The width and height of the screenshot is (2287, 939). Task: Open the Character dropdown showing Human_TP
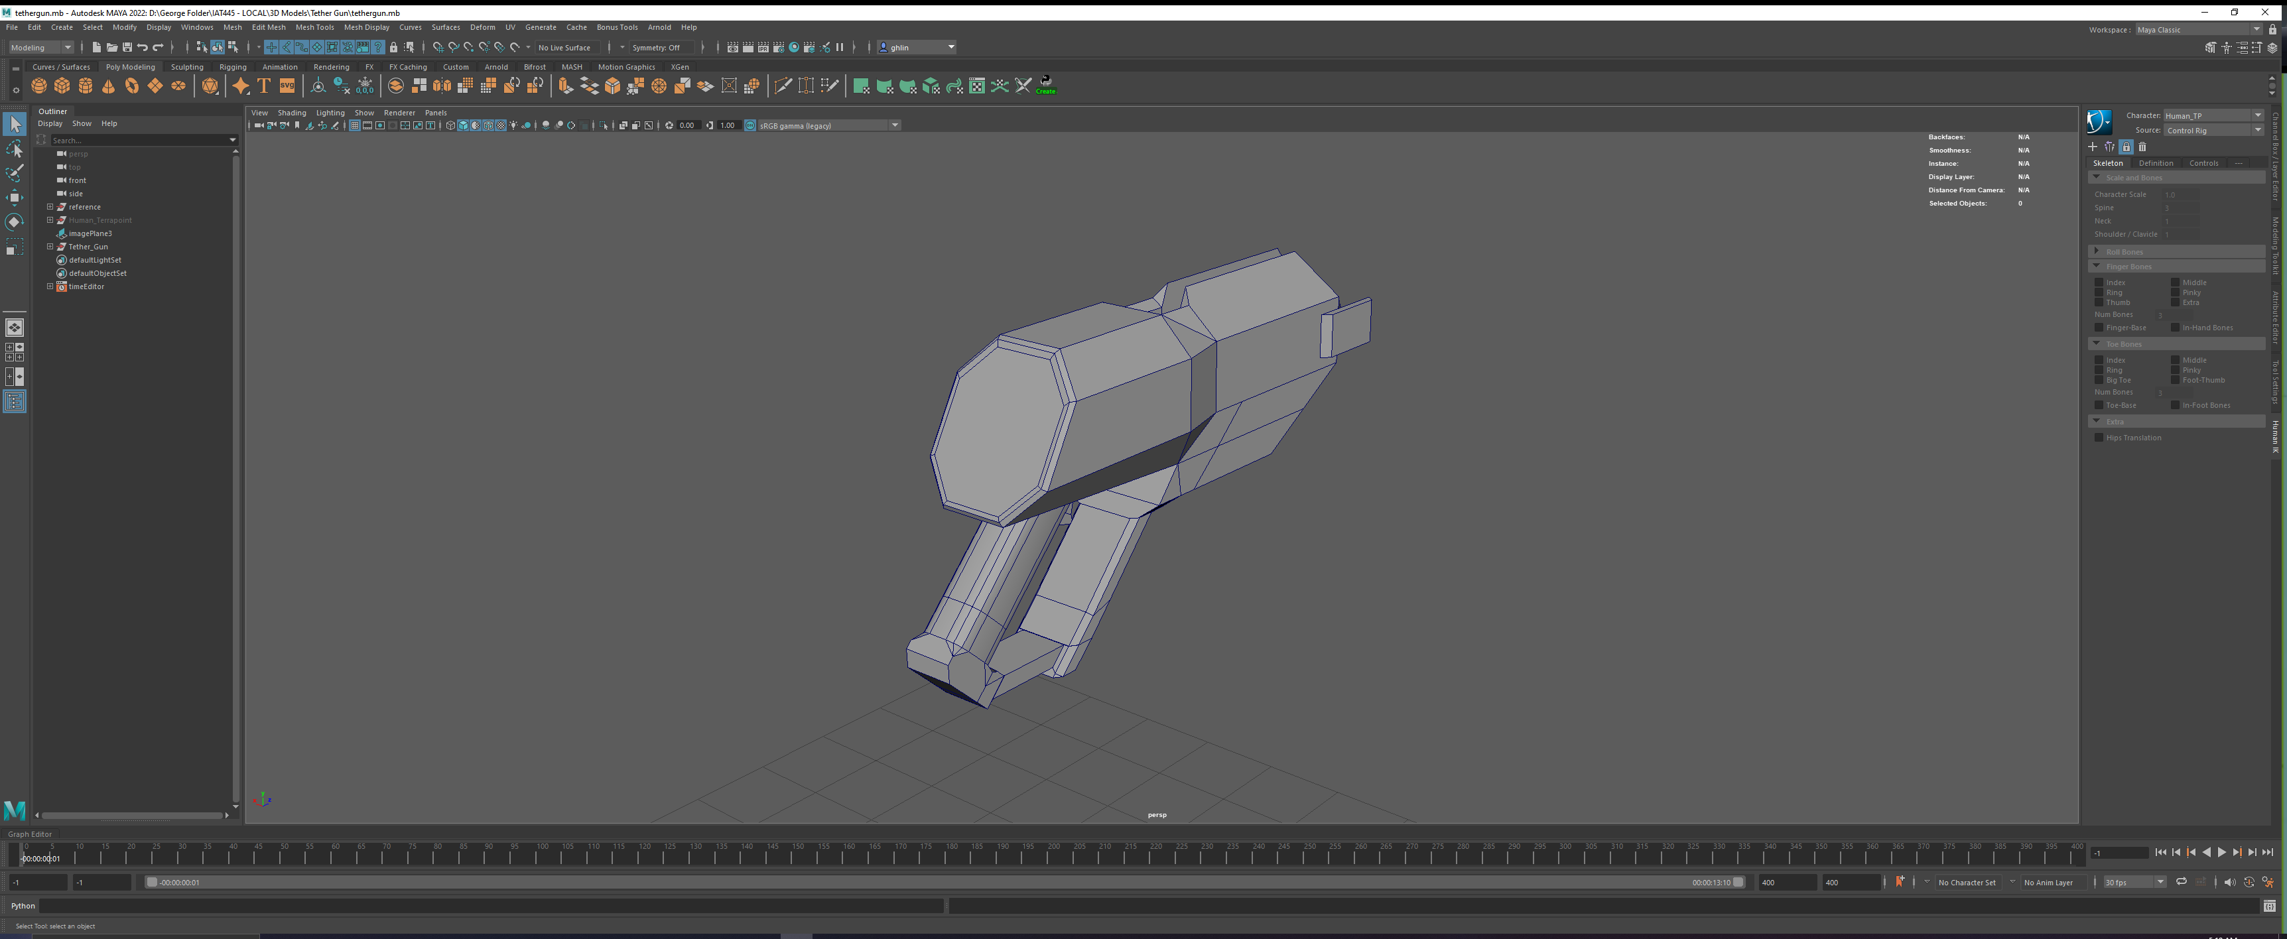2213,115
